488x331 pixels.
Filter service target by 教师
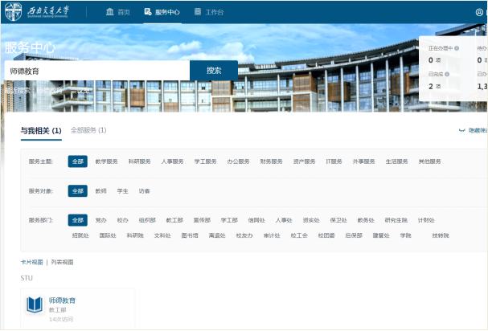[100, 191]
